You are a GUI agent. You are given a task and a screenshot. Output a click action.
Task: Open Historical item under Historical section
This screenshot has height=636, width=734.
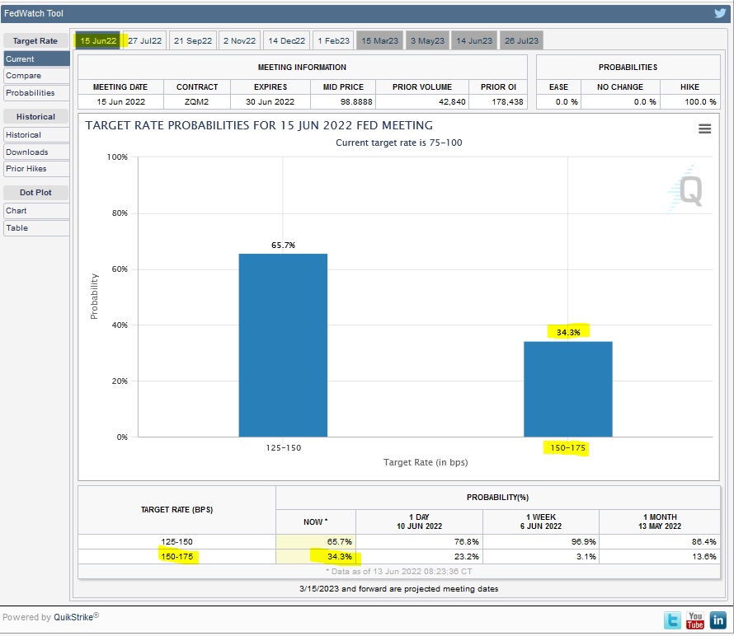tap(36, 134)
